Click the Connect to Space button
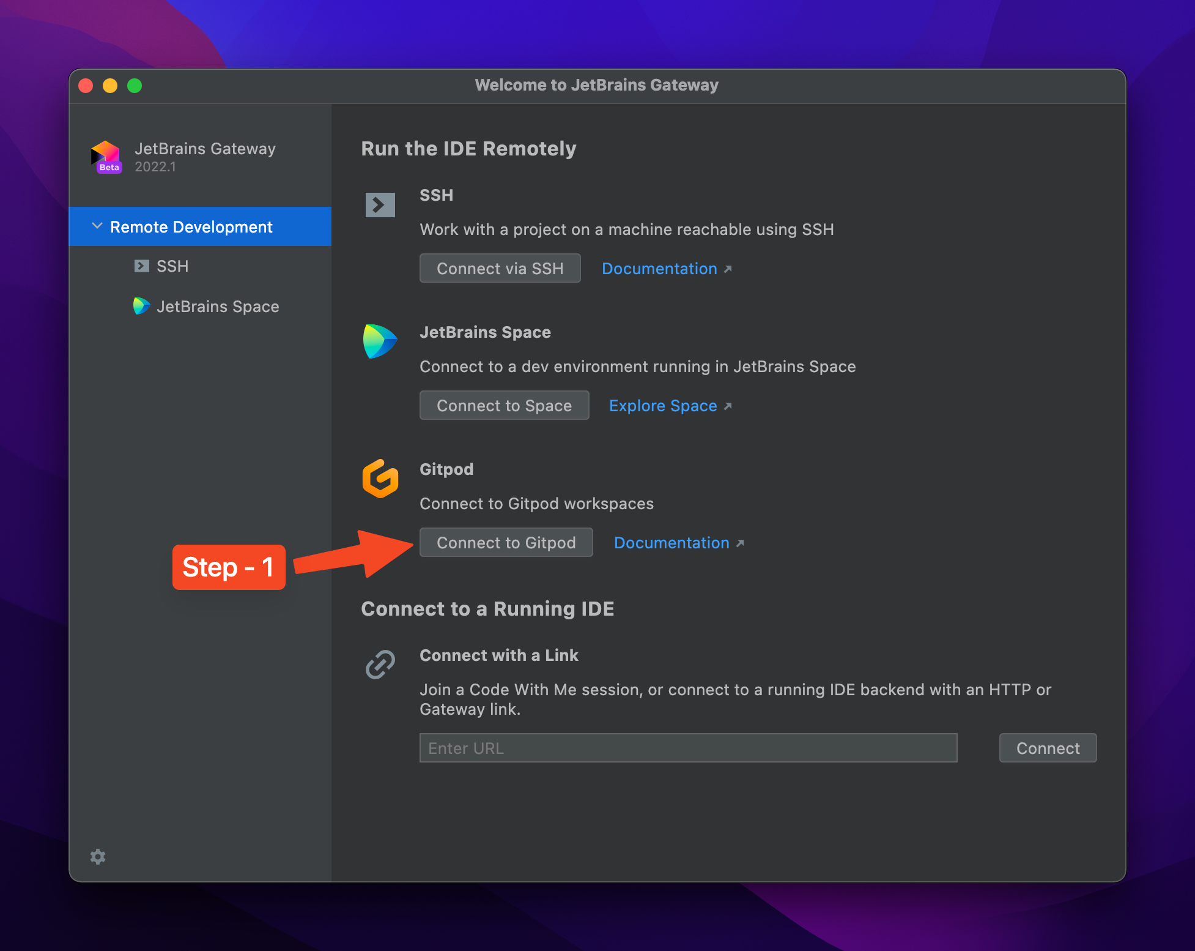This screenshot has height=951, width=1195. [x=504, y=405]
